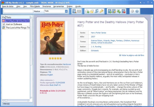Click the Pre column header

(4, 17)
